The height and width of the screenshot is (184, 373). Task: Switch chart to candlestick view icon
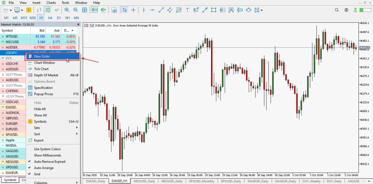[48, 10]
